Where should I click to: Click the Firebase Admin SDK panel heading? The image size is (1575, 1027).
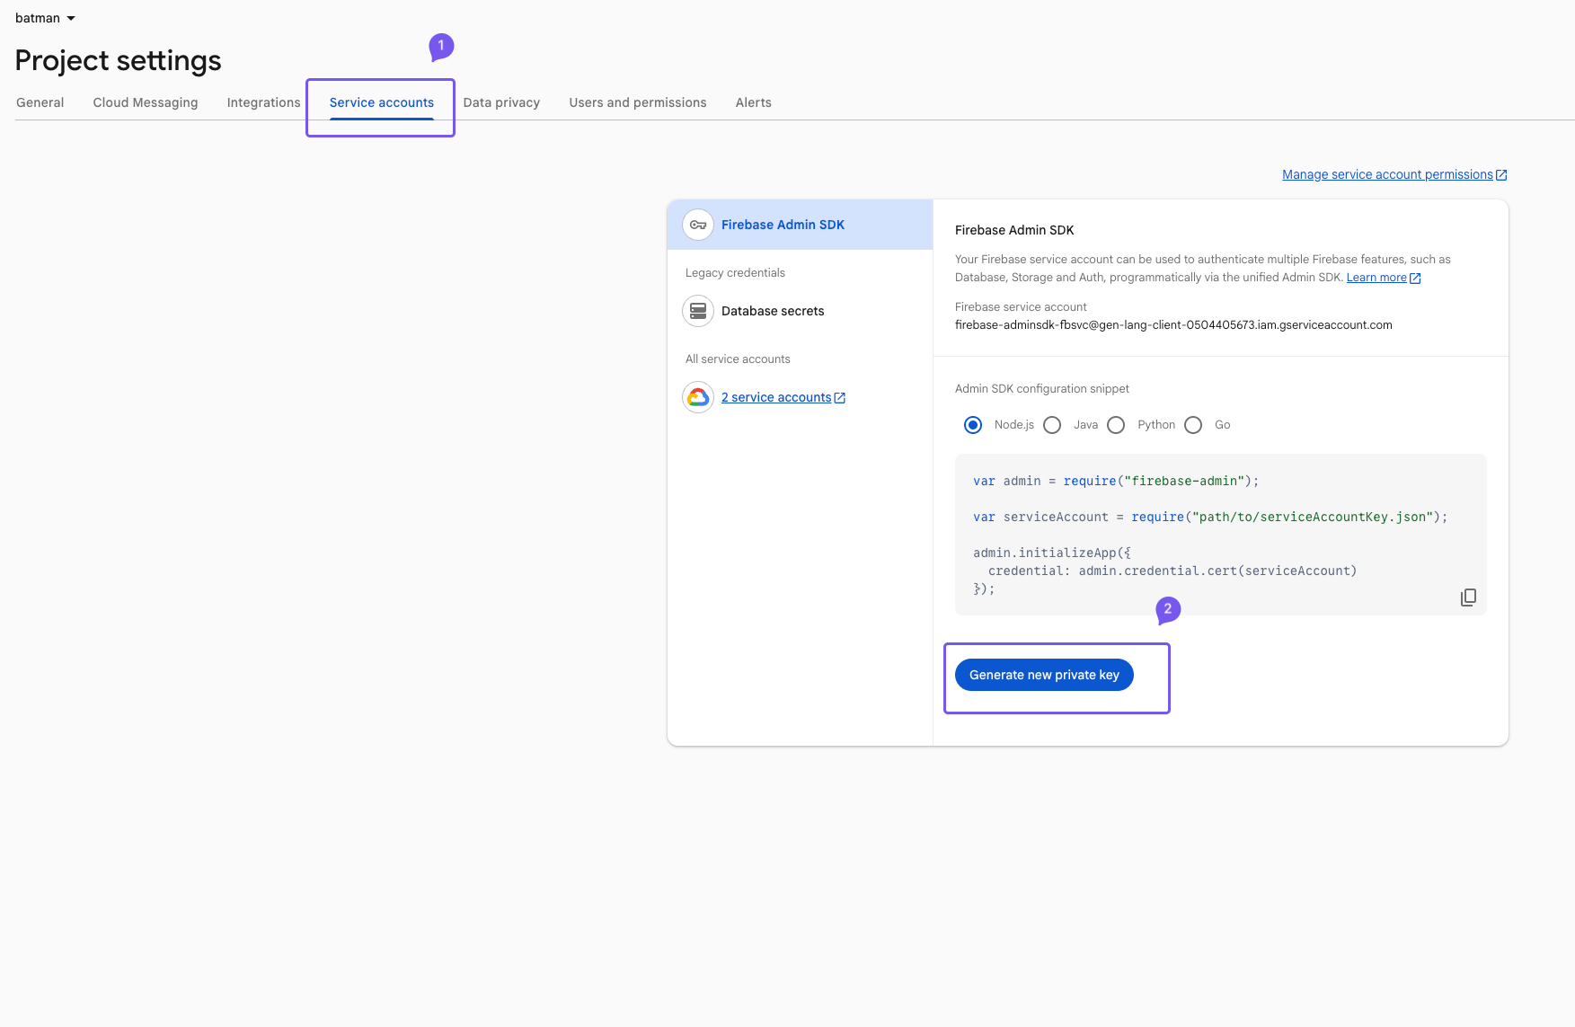click(1014, 230)
